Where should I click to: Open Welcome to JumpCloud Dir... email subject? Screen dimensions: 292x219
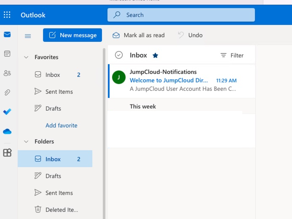(x=169, y=81)
